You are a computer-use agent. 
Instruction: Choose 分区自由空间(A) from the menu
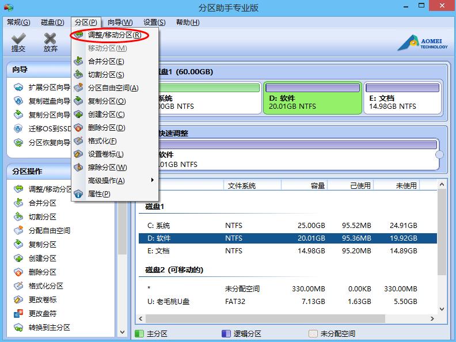[x=115, y=88]
